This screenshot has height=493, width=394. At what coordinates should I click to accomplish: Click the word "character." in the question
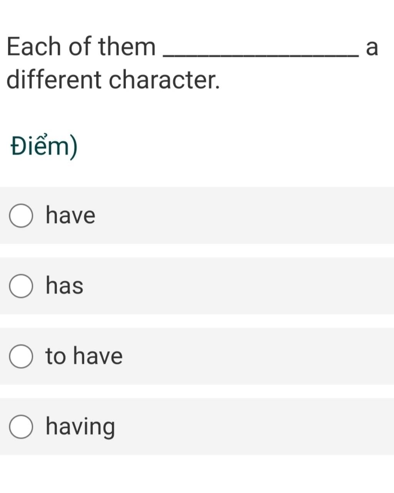click(164, 80)
